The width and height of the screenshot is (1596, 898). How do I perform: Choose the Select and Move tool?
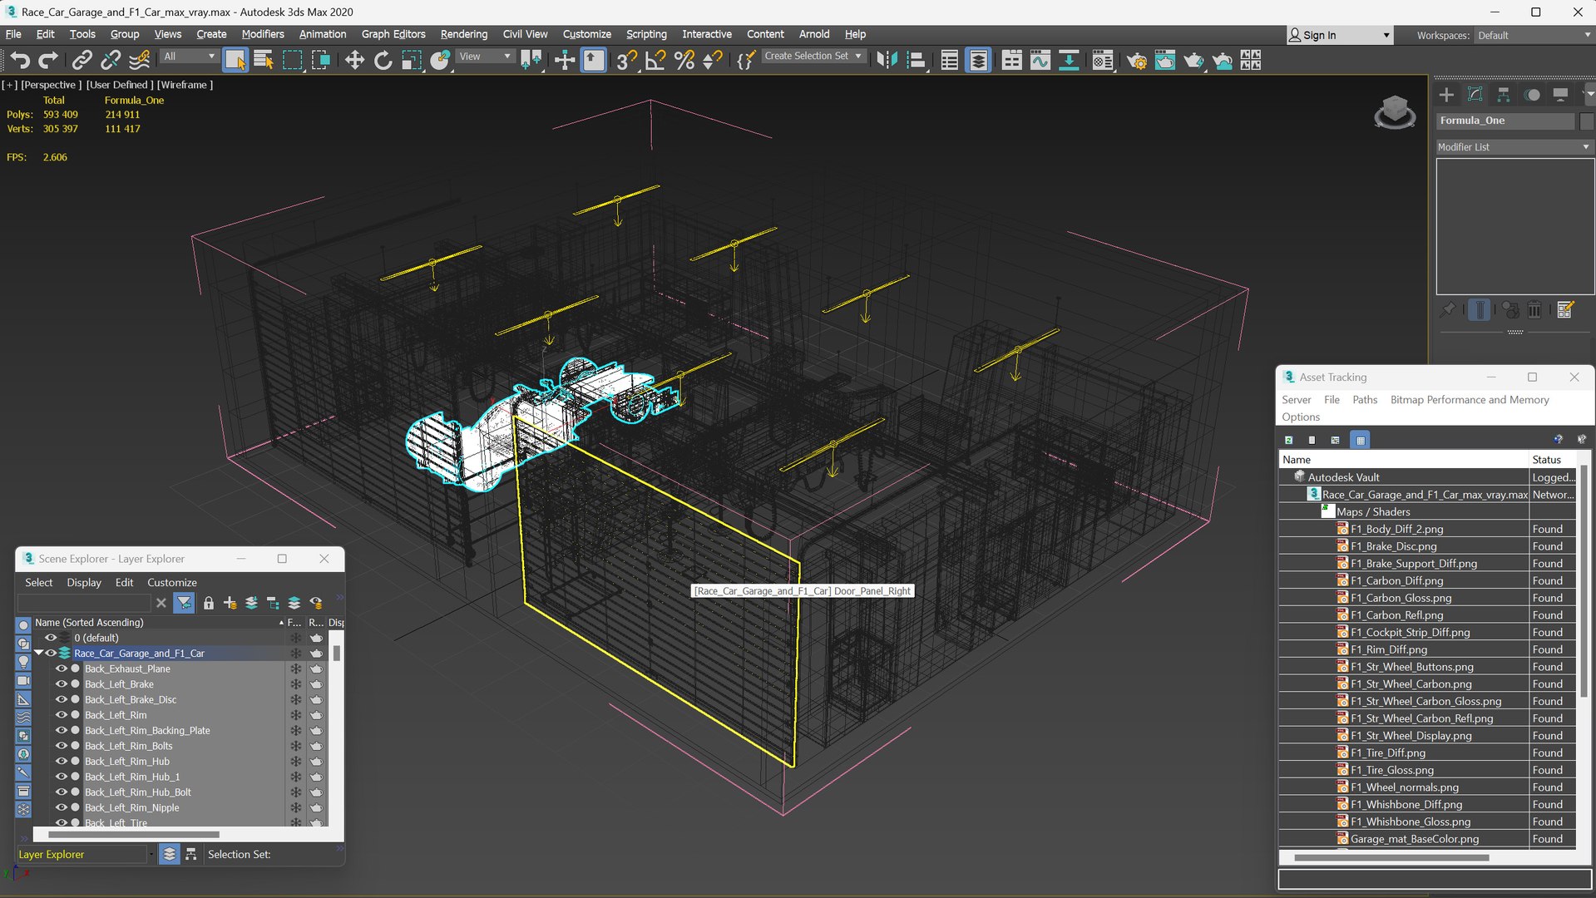354,60
